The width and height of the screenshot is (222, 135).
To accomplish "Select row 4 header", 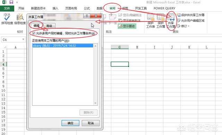I will [3, 64].
